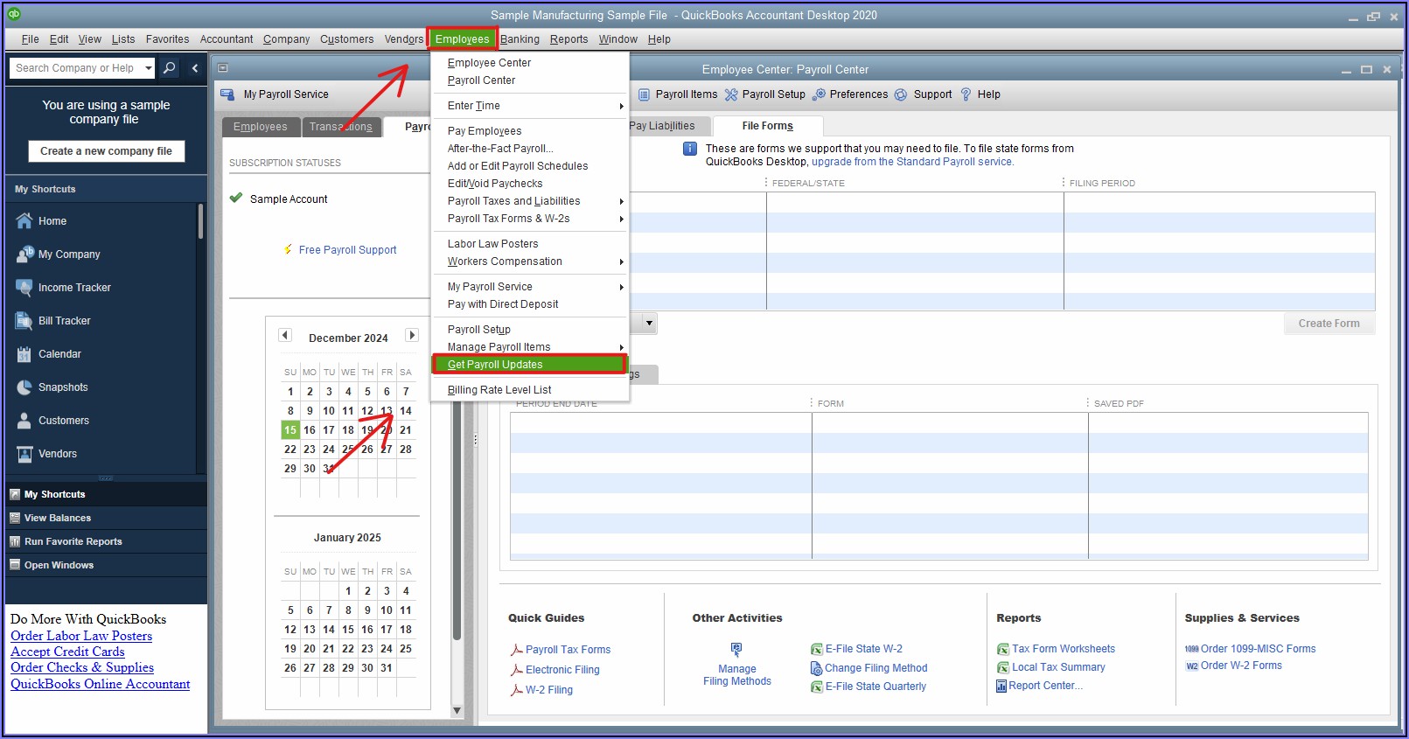Select Get Payroll Updates menu item

pyautogui.click(x=495, y=365)
